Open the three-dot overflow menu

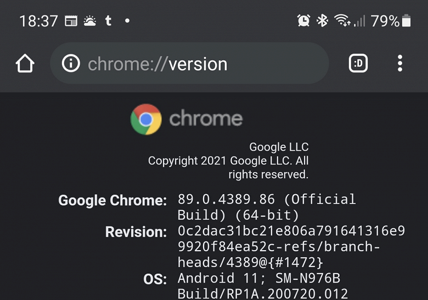pyautogui.click(x=400, y=64)
